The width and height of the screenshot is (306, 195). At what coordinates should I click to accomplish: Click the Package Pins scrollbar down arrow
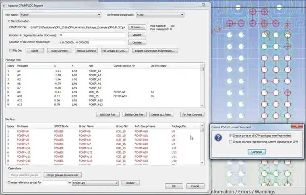tap(202, 106)
